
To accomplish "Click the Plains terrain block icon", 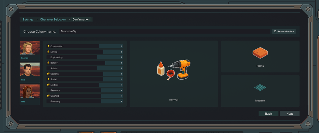I will [260, 53].
